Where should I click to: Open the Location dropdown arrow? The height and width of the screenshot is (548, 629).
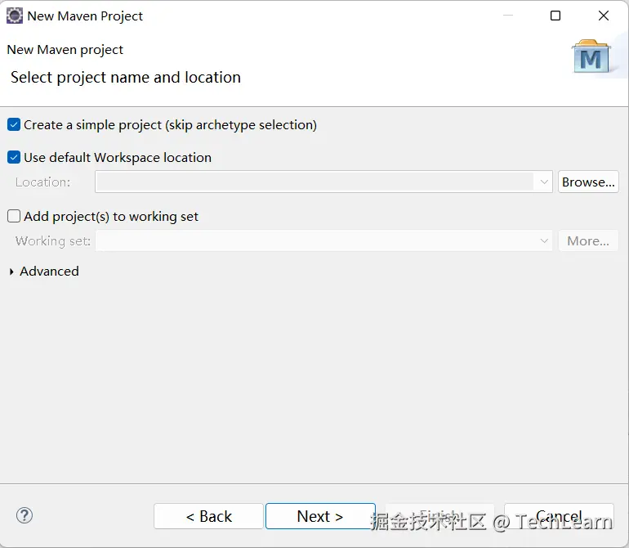tap(544, 182)
